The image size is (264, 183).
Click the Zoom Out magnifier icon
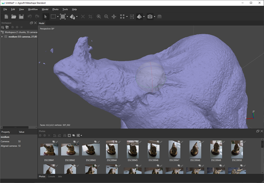coord(106,17)
